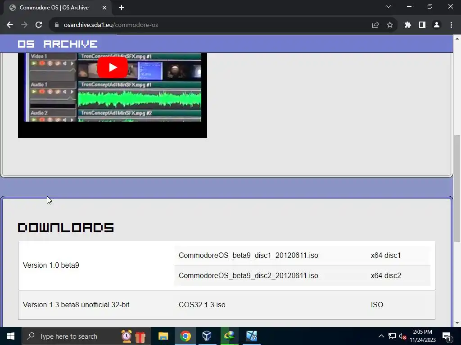
Task: Bookmark this page with the star
Action: (x=390, y=25)
